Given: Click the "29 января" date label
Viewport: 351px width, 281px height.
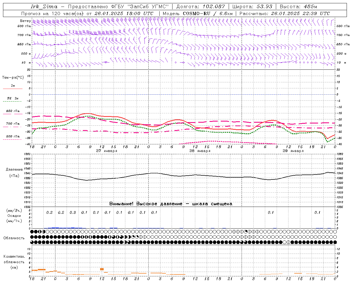Looking at the screenshot, I should point(293,151).
